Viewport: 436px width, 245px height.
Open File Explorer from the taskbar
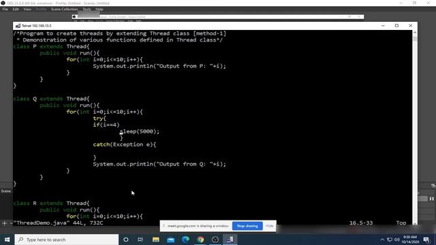tap(156, 240)
